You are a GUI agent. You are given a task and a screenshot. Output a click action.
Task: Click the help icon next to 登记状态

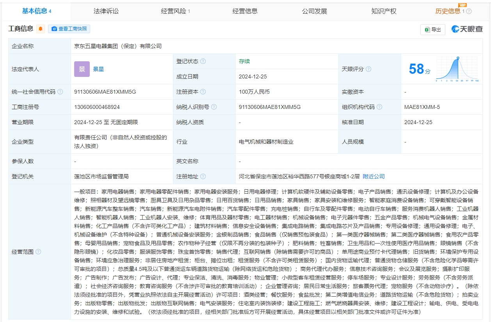[203, 62]
